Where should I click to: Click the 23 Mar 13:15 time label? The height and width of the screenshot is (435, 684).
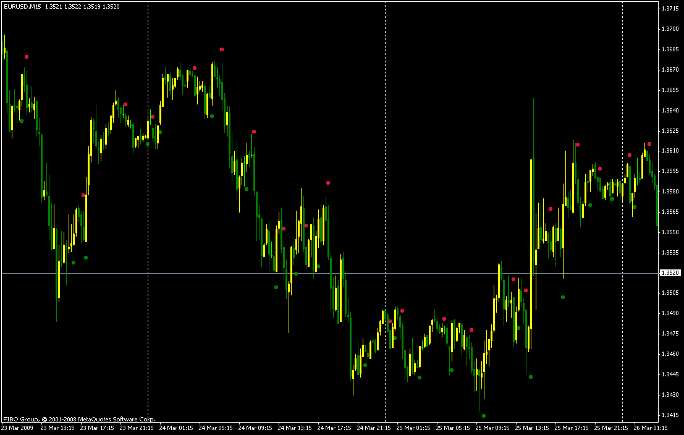pos(57,428)
